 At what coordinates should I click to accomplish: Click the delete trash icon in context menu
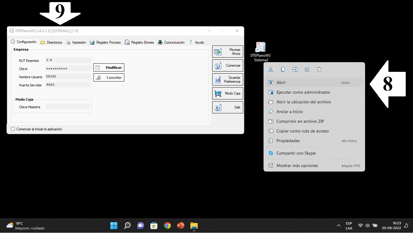[x=319, y=69]
